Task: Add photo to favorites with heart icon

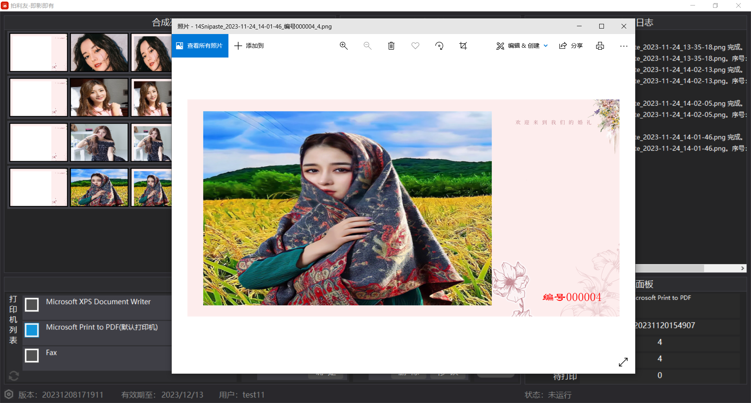Action: tap(415, 46)
